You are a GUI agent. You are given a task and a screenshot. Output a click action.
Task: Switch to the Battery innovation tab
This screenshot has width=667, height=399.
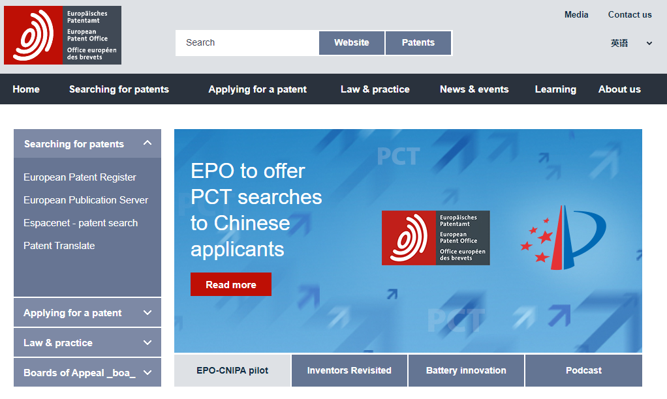pyautogui.click(x=466, y=370)
